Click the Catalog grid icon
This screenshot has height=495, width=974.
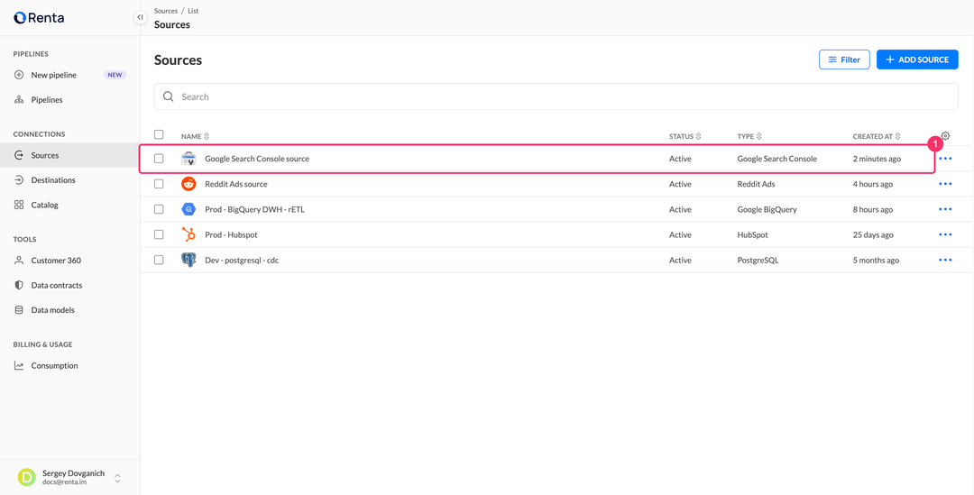19,205
